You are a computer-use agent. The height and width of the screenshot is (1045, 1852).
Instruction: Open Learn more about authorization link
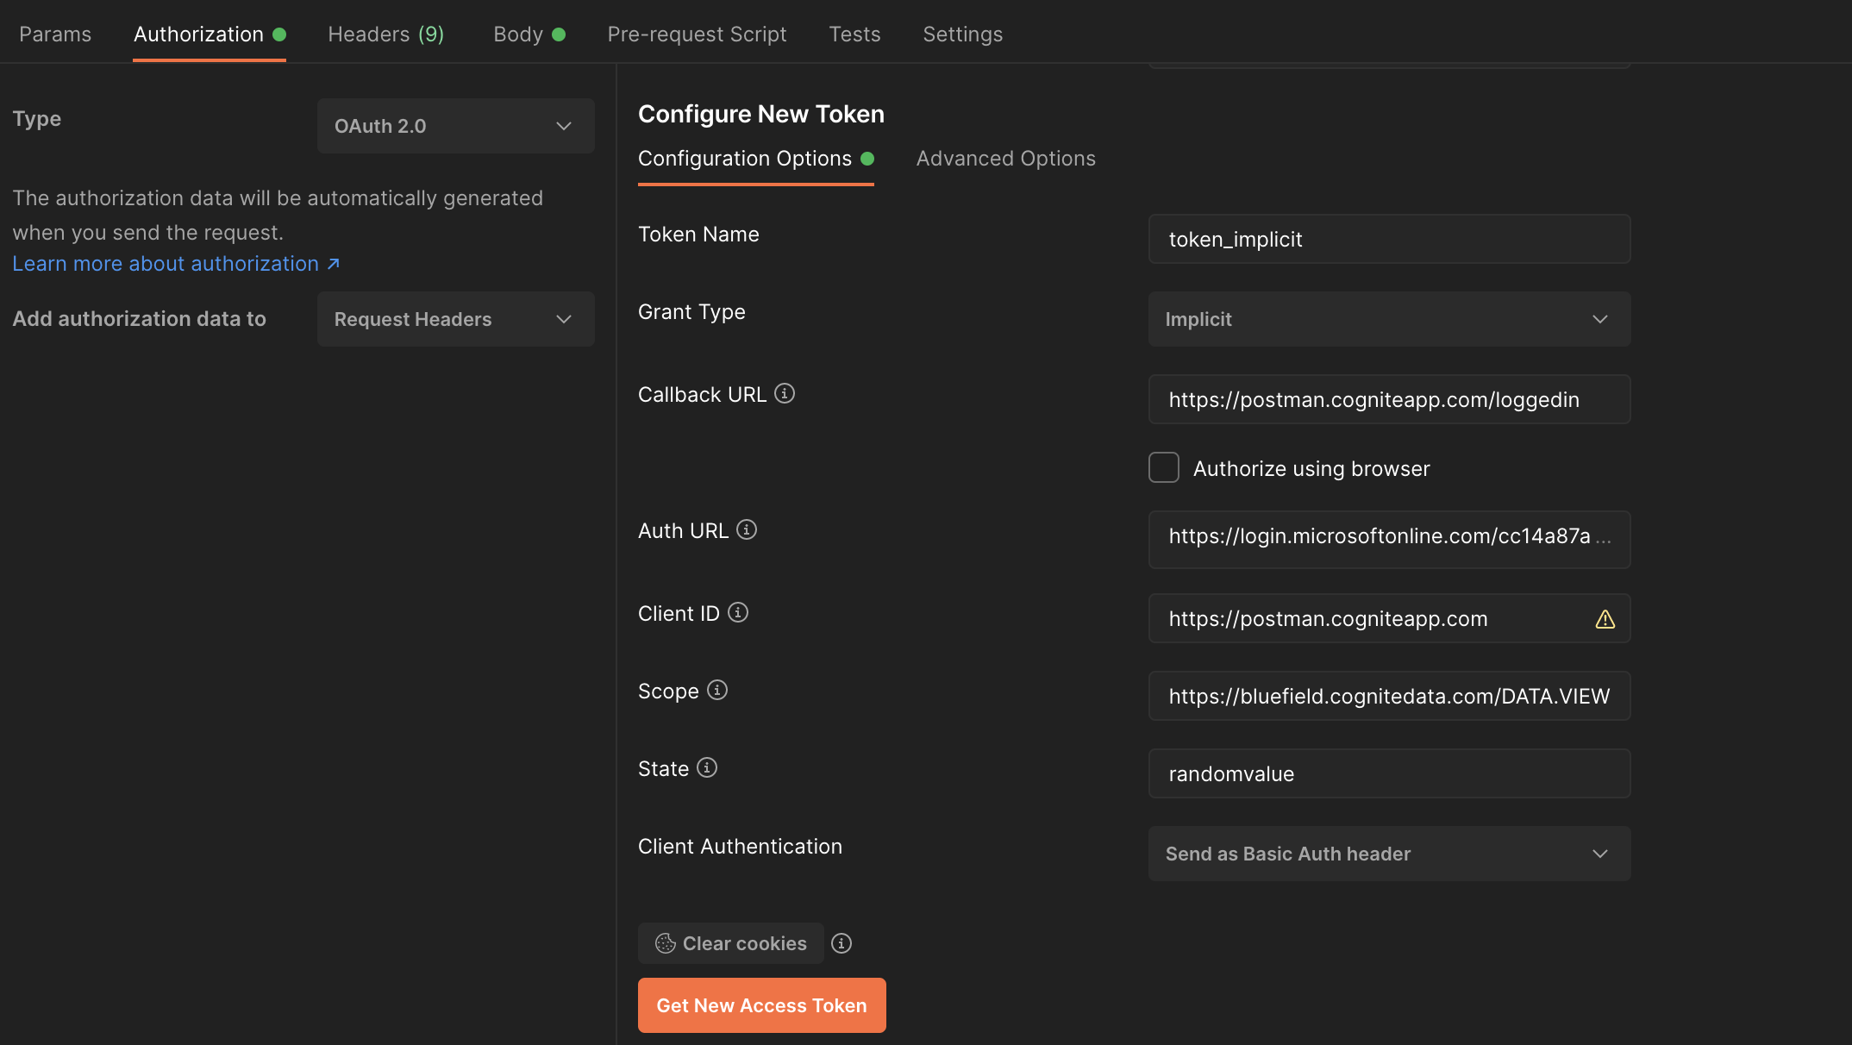tap(176, 264)
